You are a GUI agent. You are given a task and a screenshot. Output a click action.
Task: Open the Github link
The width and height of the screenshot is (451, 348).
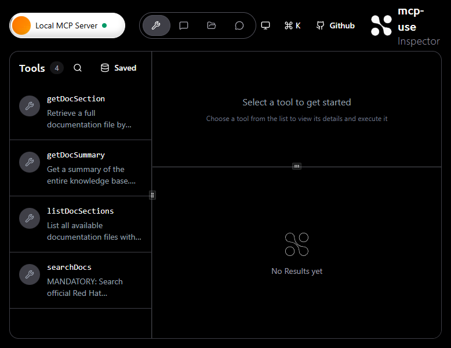(336, 25)
